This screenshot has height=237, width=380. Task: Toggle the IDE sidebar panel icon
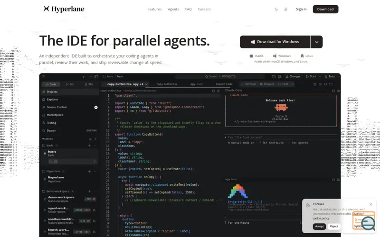(96, 77)
